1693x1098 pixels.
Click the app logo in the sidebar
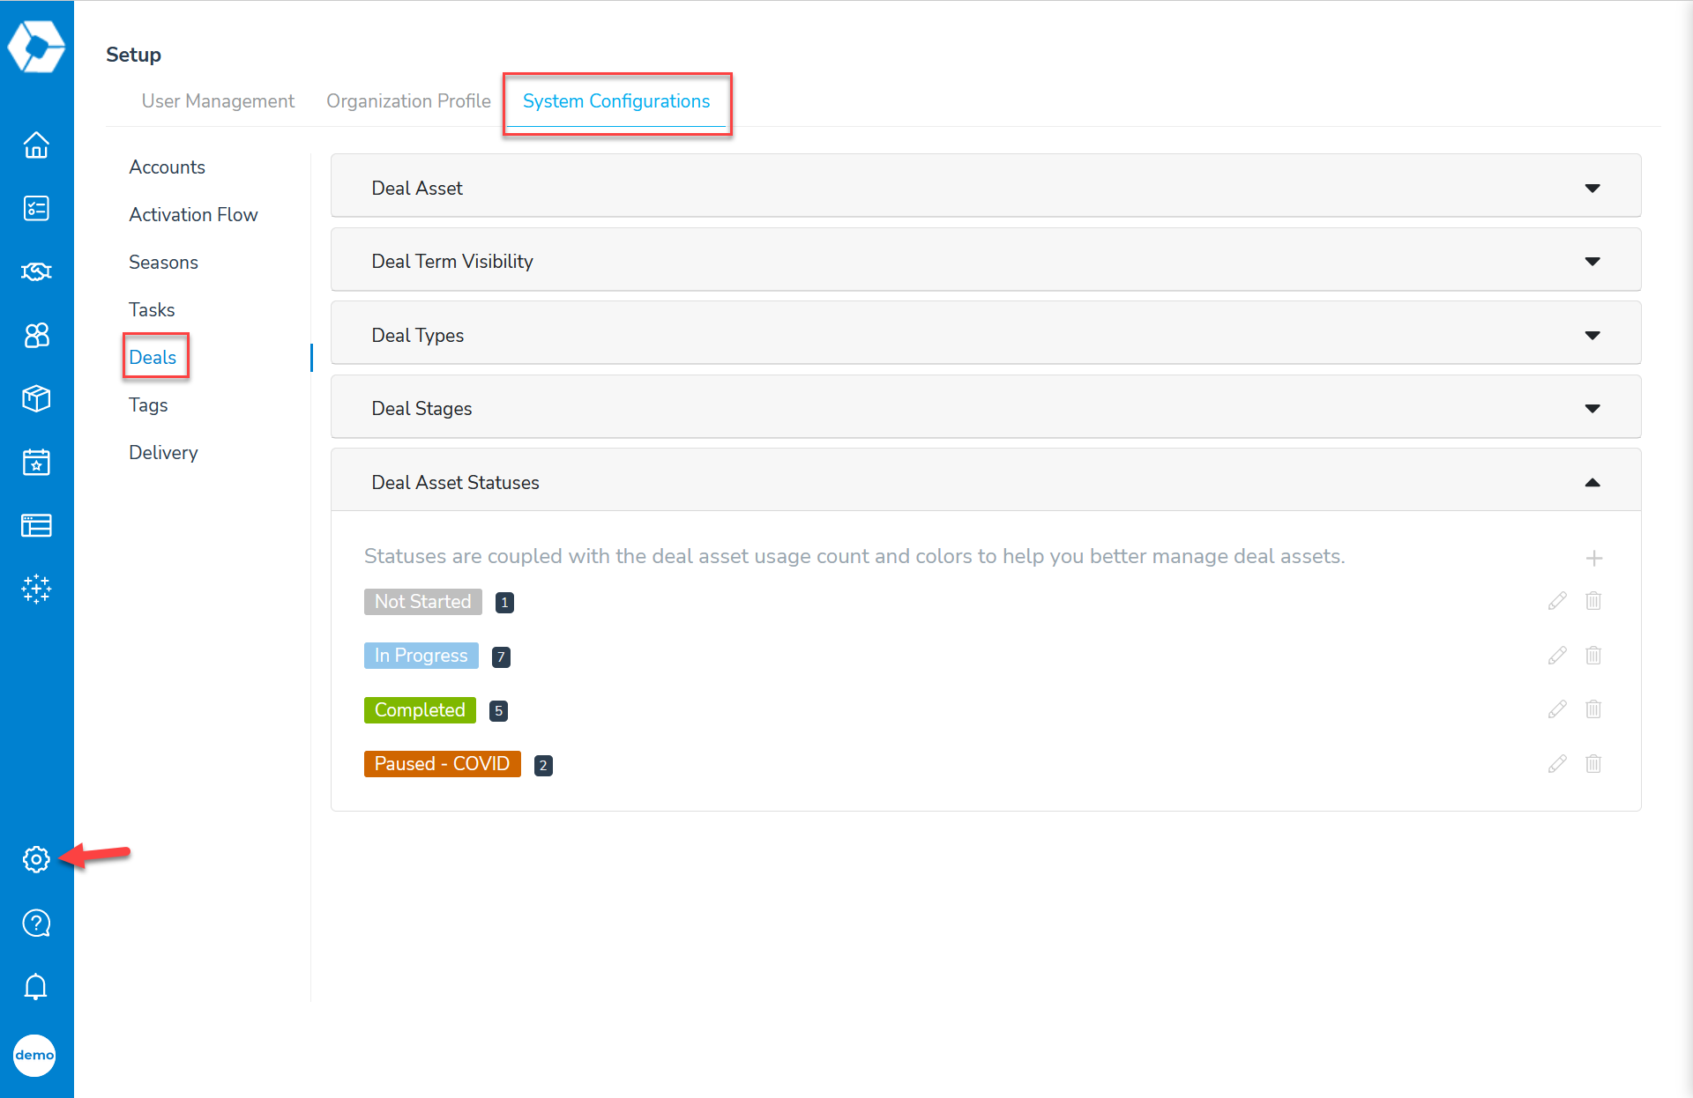(36, 46)
